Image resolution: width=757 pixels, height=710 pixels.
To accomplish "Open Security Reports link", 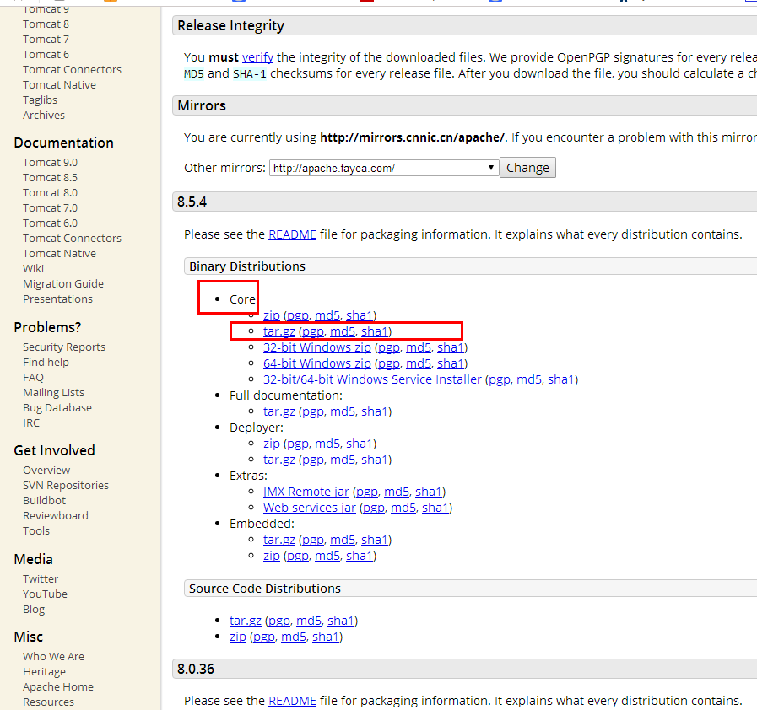I will tap(64, 347).
